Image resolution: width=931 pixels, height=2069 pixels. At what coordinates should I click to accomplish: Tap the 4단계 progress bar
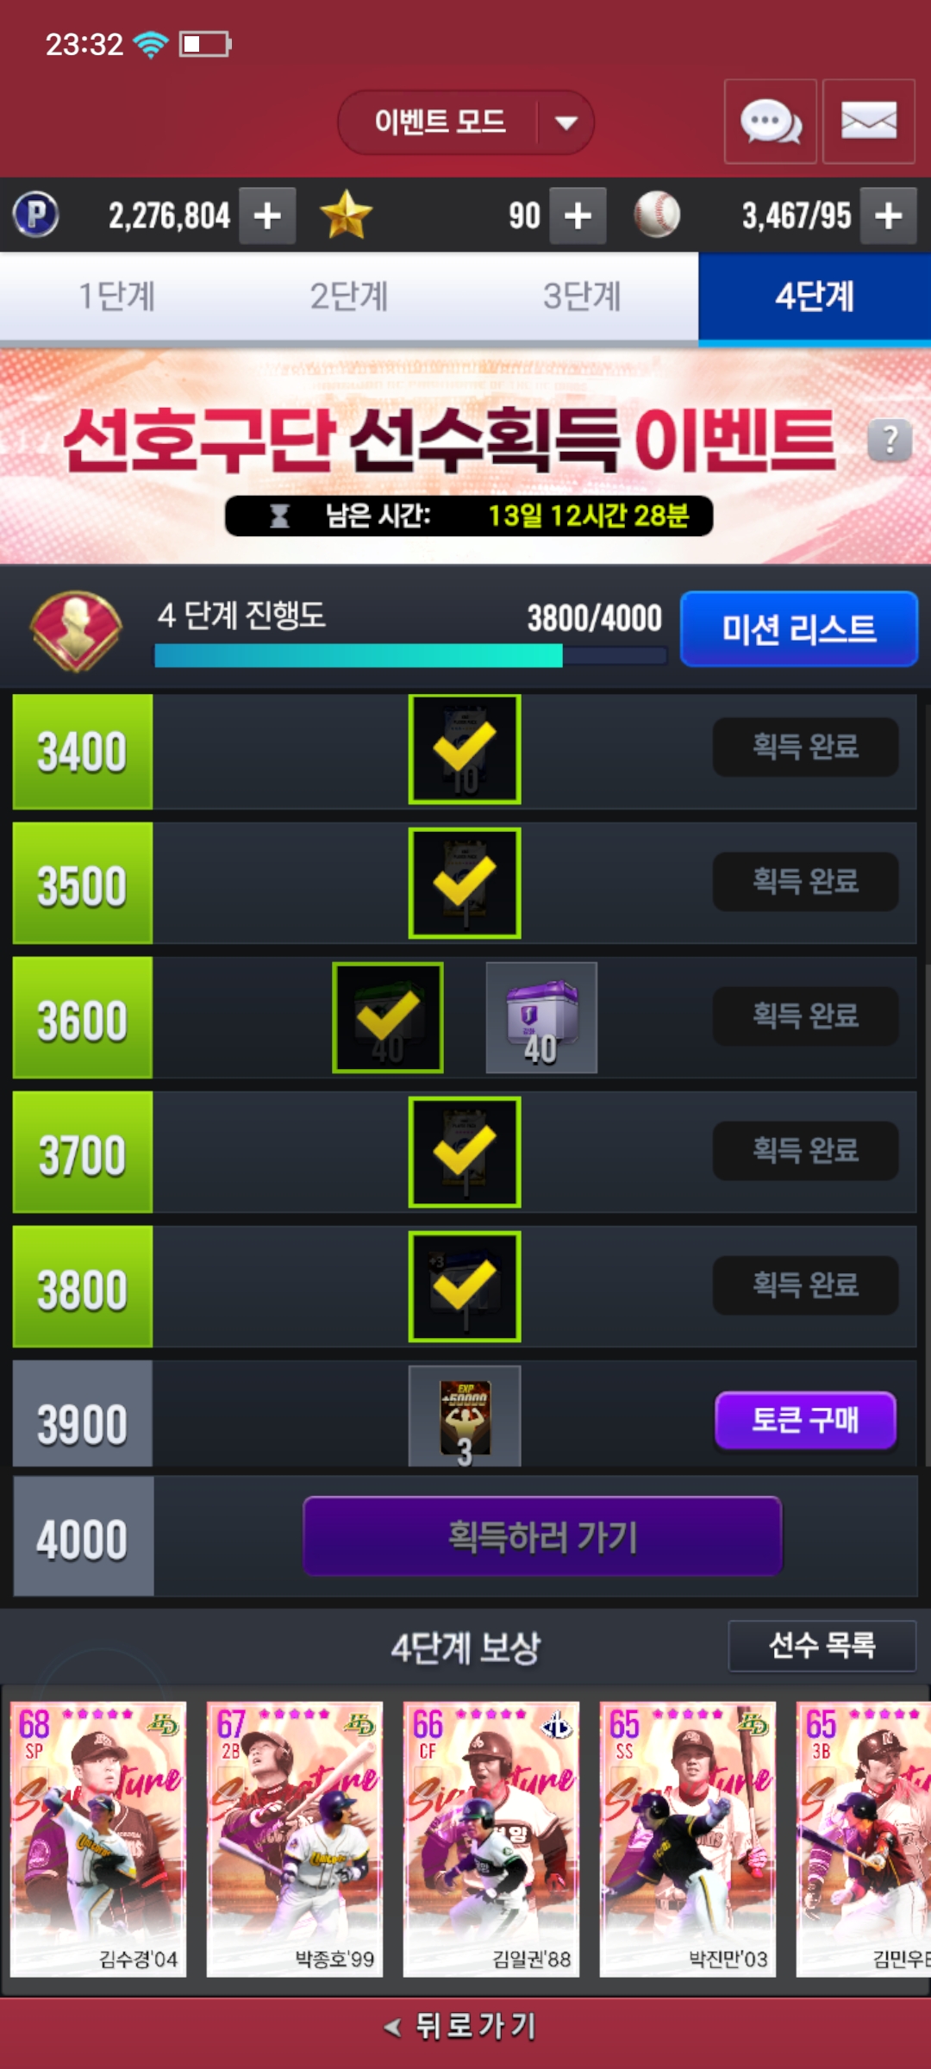click(x=410, y=656)
